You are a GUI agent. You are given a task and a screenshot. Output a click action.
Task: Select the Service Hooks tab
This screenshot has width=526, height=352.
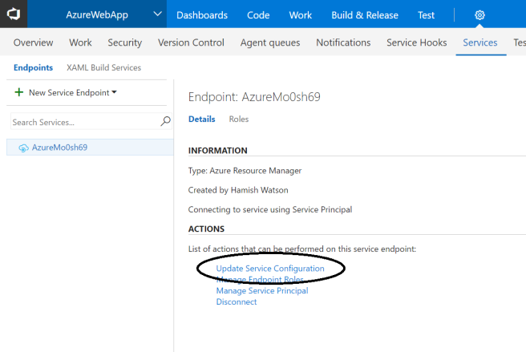pyautogui.click(x=416, y=42)
